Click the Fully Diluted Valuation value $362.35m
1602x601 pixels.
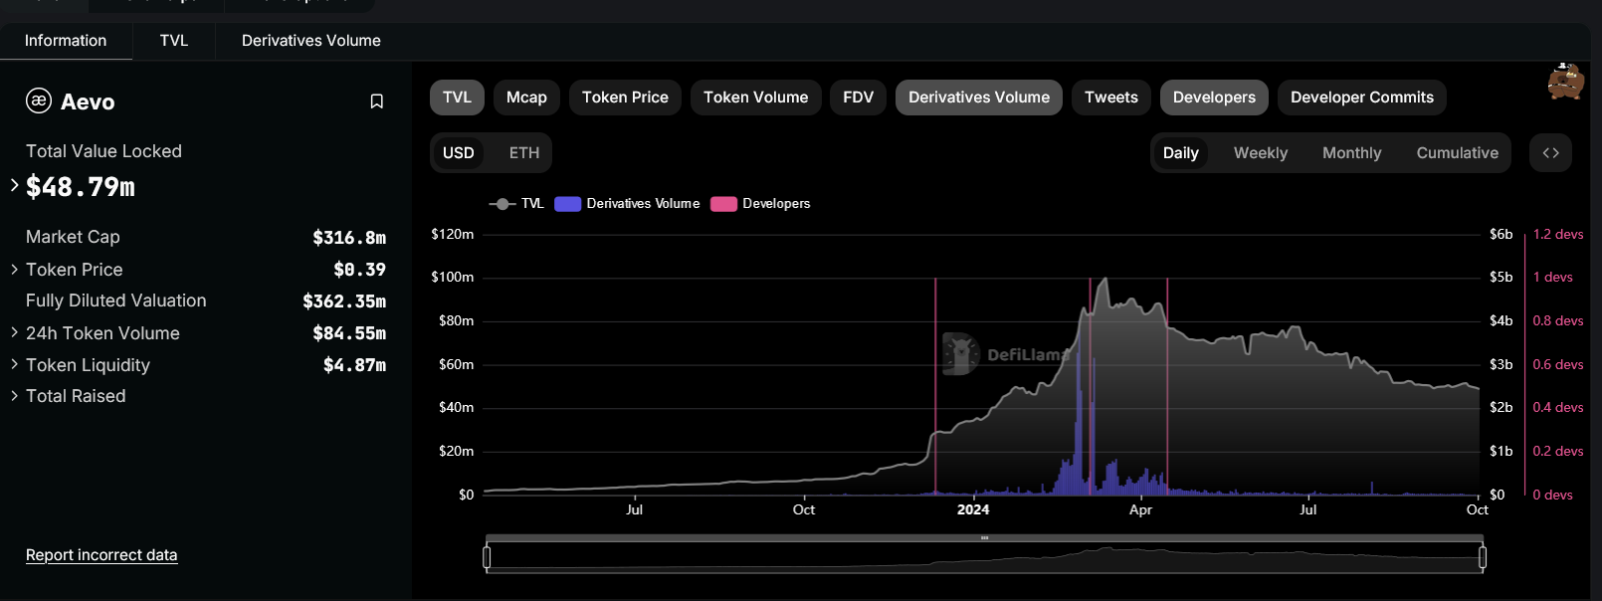[x=344, y=301]
